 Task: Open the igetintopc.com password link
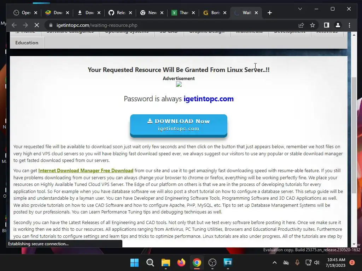point(209,99)
